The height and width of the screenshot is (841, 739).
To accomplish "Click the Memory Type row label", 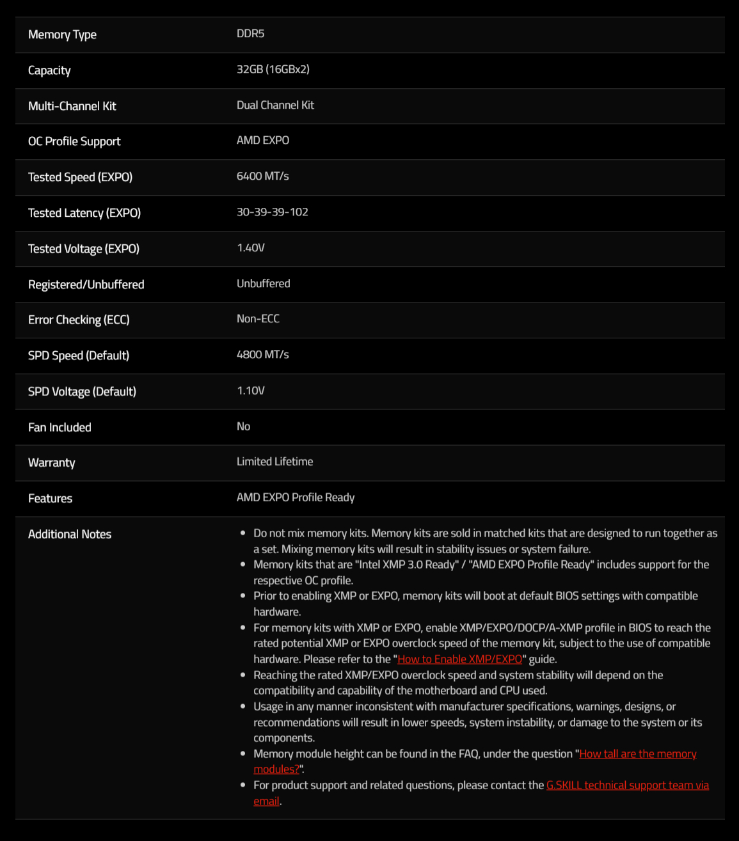I will (62, 35).
